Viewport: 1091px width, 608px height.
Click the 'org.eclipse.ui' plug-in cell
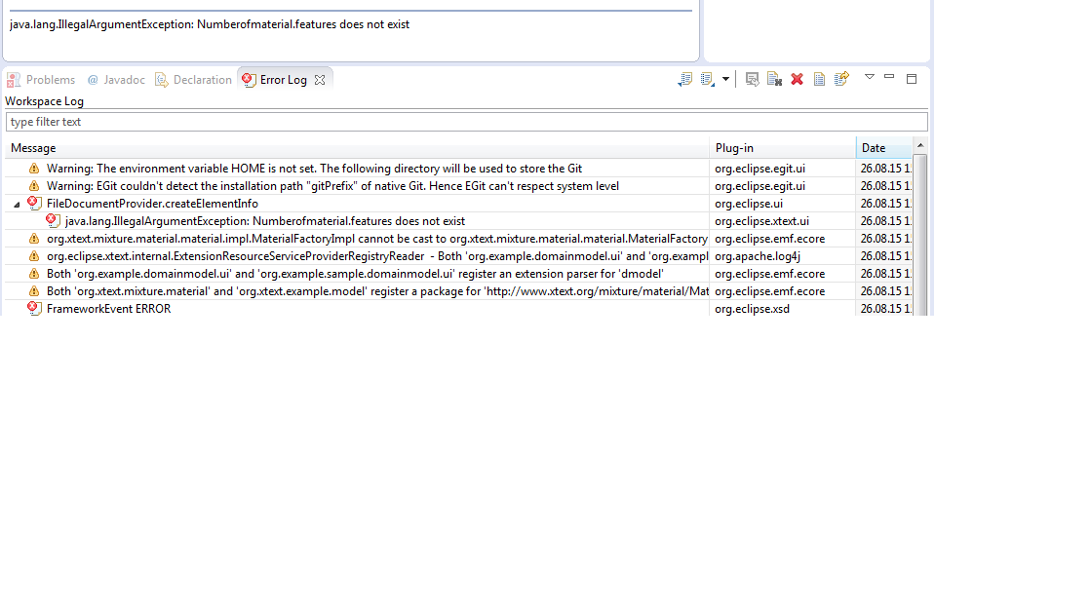pos(749,204)
